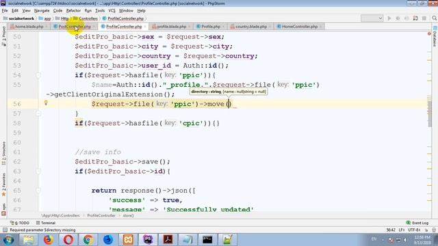Click the lock read-only status icon
Screen dimensions: 438x246
pos(426,230)
